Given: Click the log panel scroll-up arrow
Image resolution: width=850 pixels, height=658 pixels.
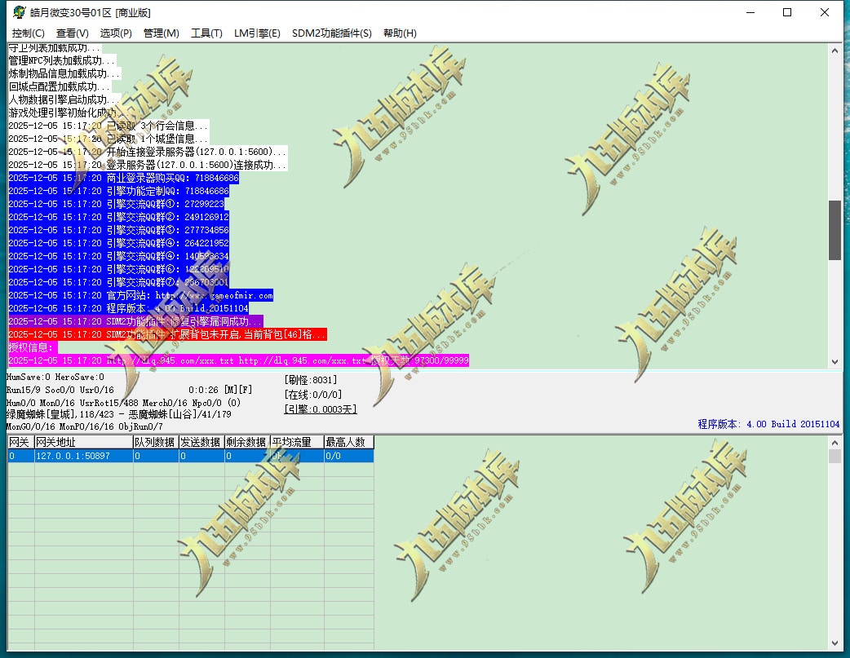Looking at the screenshot, I should [x=835, y=51].
